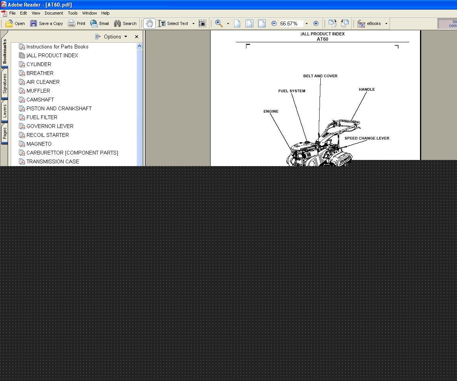Go to the GOVERNOR LEVER bookmark
Screen dimensions: 457x381
coord(50,126)
